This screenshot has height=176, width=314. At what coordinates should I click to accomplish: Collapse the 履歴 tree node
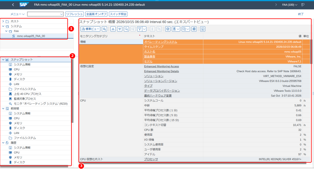[3, 143]
